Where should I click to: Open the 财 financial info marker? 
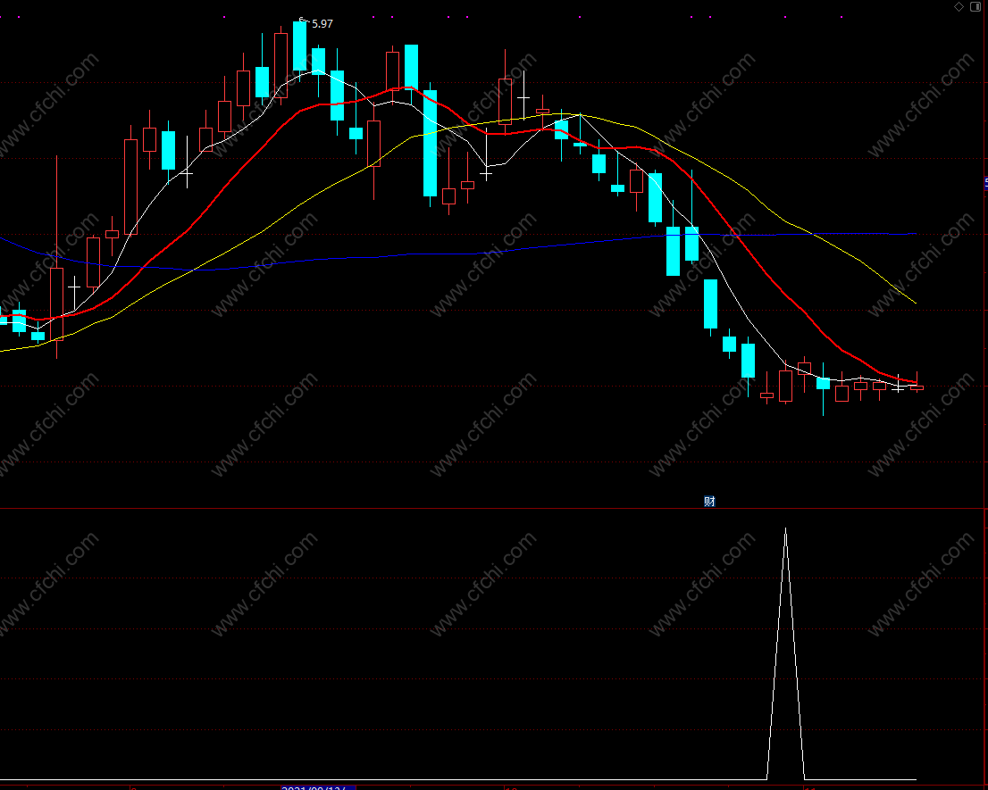tap(709, 501)
